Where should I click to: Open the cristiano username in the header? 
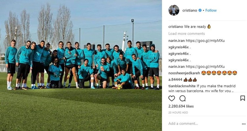[190, 11]
